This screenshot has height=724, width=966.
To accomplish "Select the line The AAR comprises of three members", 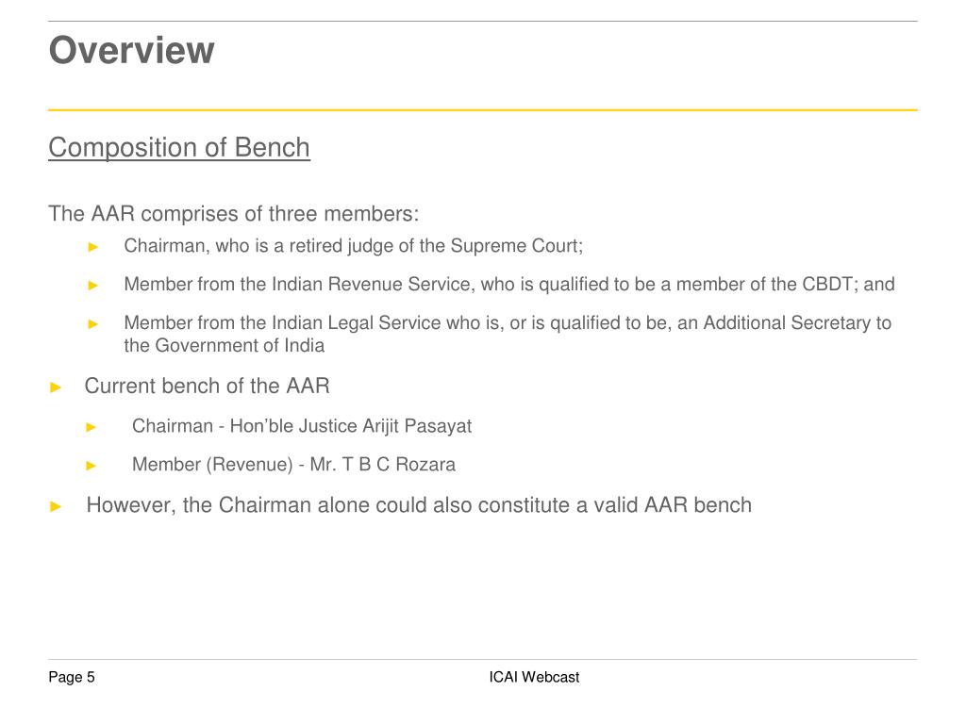I will [234, 214].
